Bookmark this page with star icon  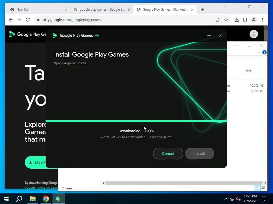tap(226, 20)
